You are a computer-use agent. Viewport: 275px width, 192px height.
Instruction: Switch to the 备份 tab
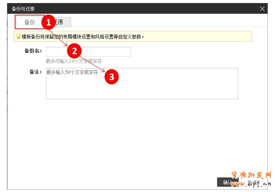pyautogui.click(x=29, y=22)
